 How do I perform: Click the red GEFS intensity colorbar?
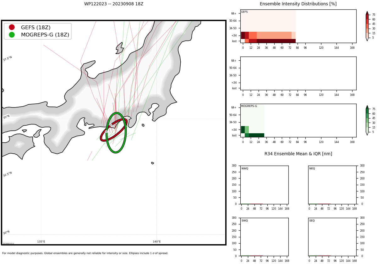367,26
